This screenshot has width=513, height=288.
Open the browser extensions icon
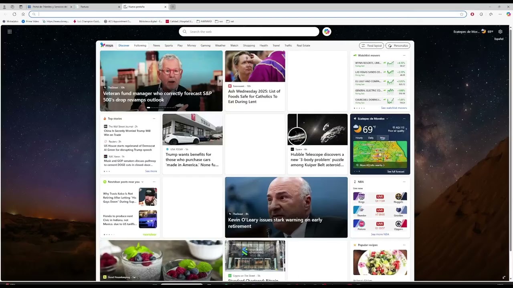(x=481, y=14)
